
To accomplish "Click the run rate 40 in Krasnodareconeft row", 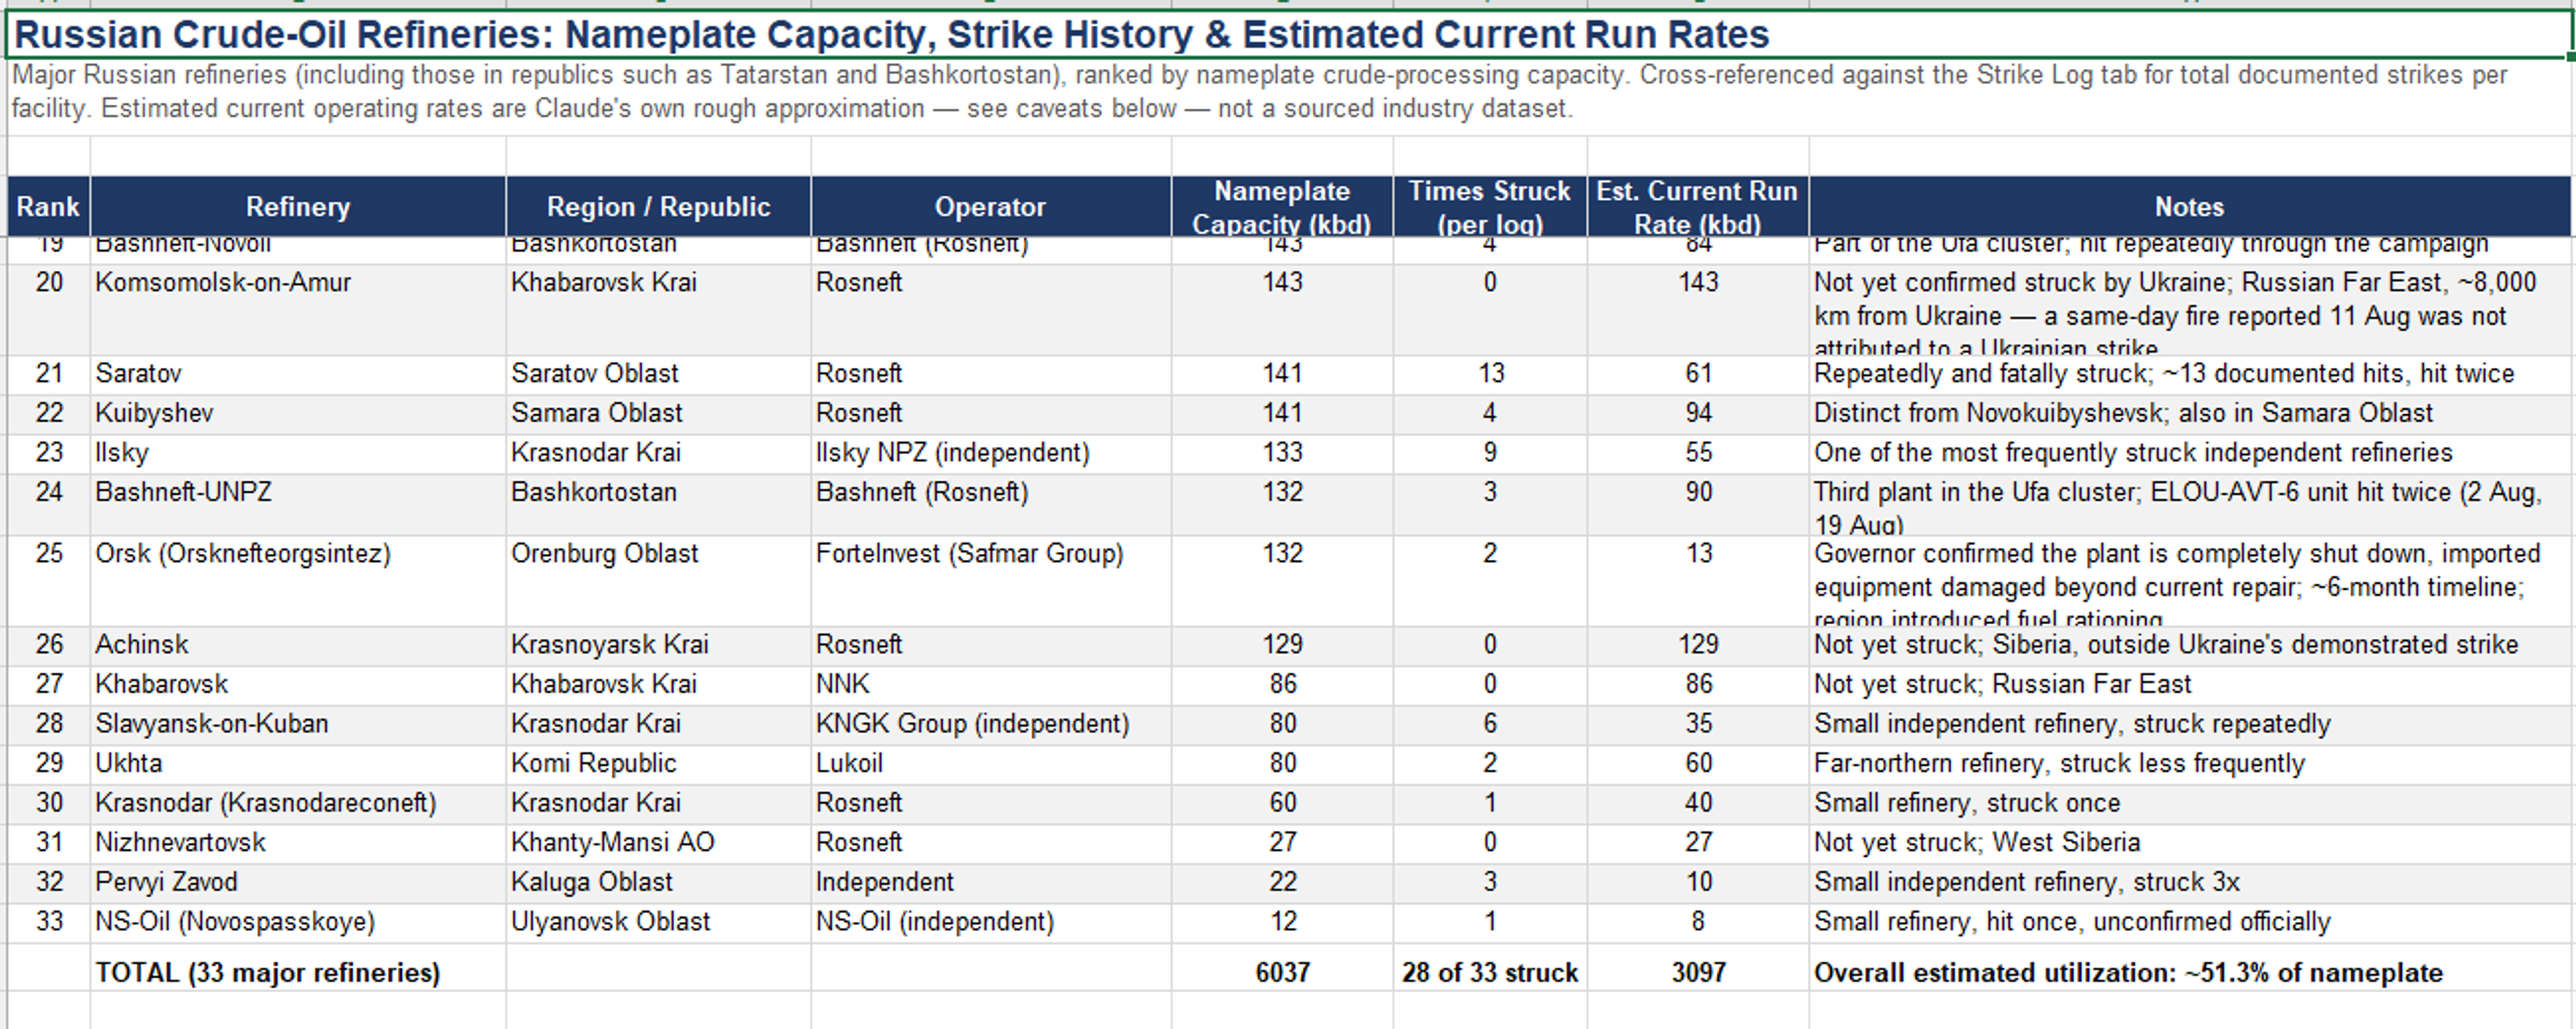I will click(1698, 803).
